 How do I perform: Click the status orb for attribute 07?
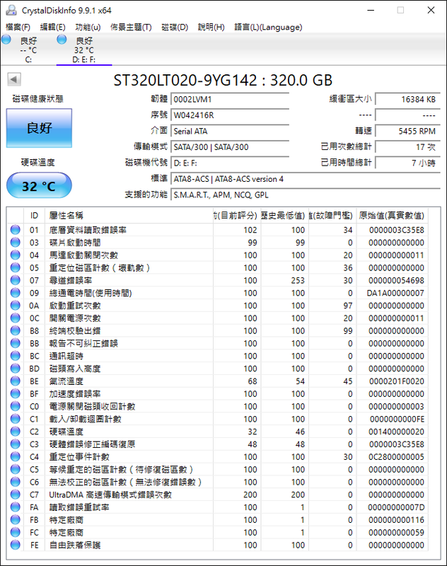(16, 280)
